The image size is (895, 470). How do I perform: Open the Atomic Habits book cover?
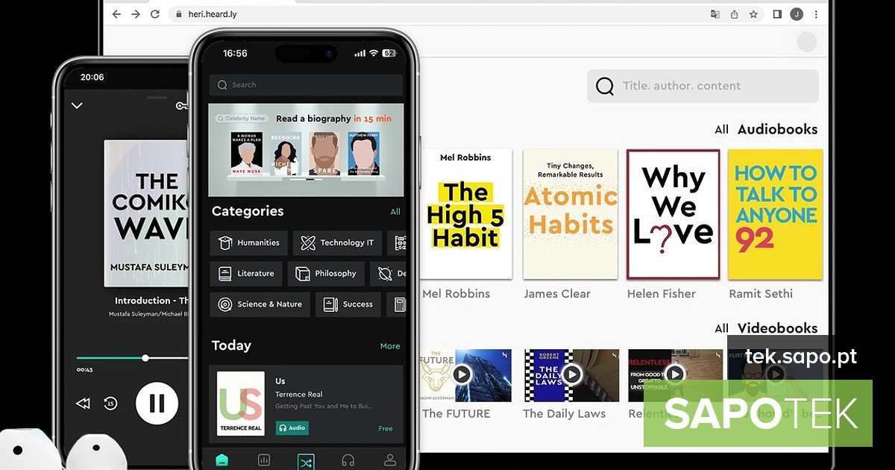point(571,214)
